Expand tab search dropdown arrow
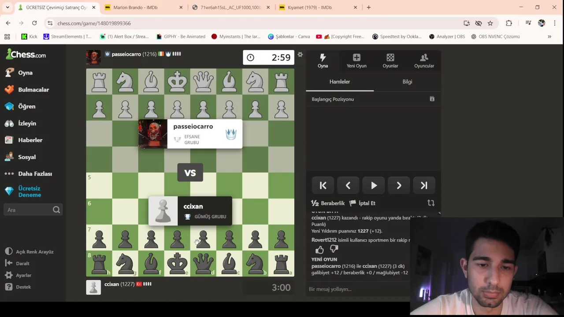The image size is (564, 317). [7, 7]
